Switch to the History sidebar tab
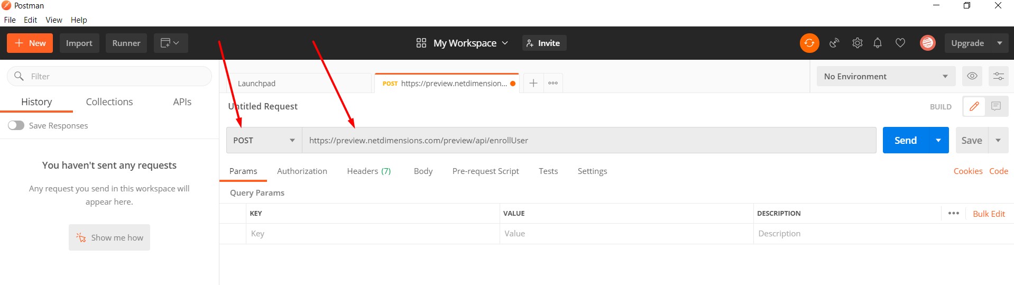This screenshot has width=1014, height=285. point(36,102)
